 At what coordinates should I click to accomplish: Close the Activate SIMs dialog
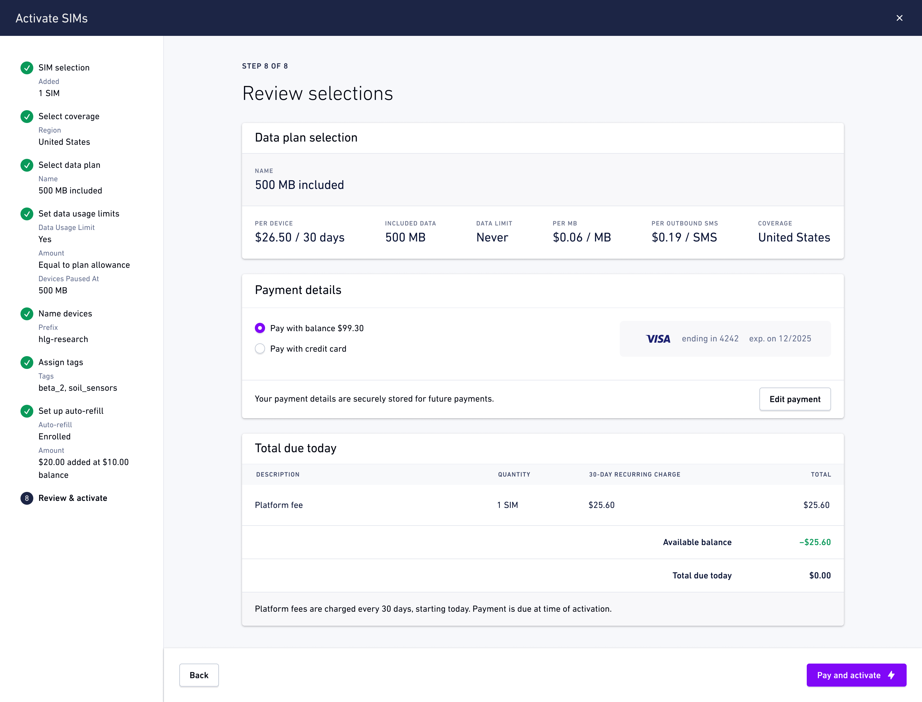point(900,18)
